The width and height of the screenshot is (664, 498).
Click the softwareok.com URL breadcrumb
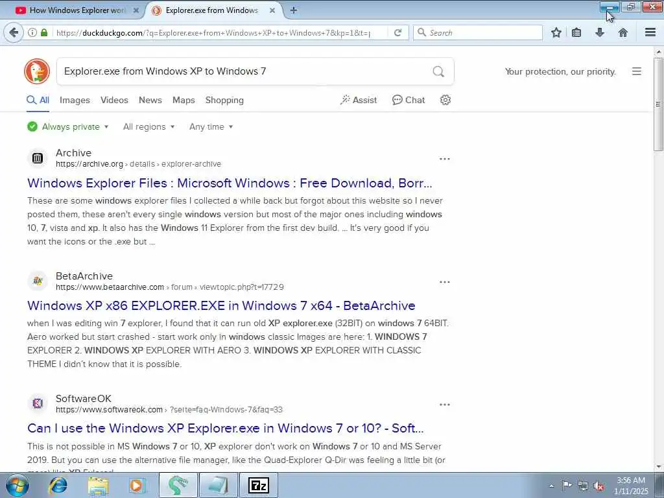pyautogui.click(x=169, y=410)
